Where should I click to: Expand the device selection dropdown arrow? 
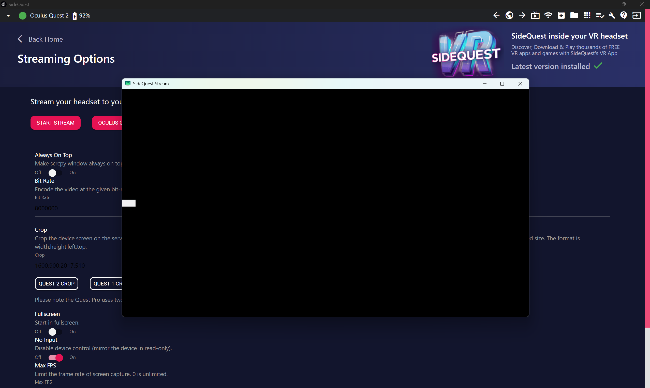[x=8, y=15]
